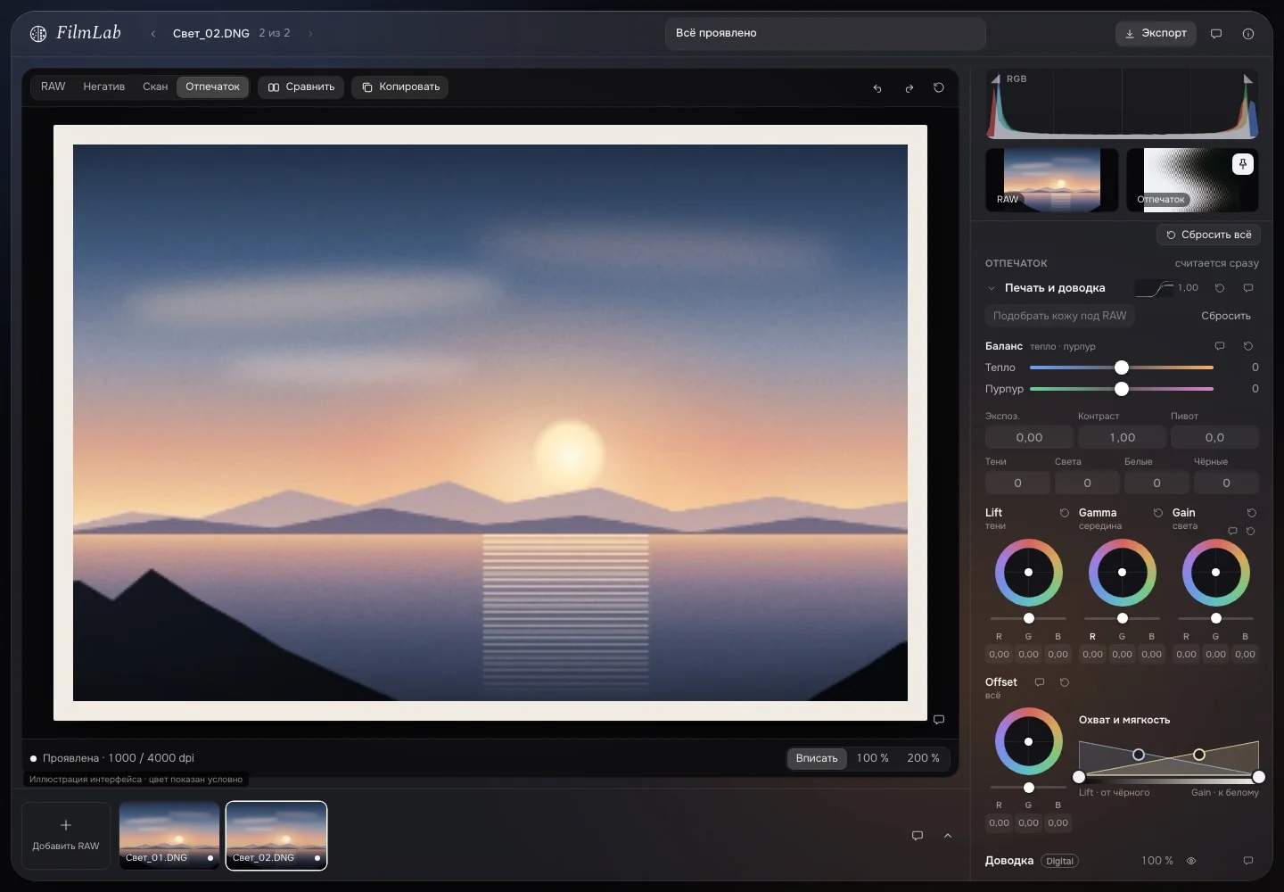This screenshot has width=1284, height=892.
Task: Switch zoom to Вписать
Action: click(x=817, y=758)
